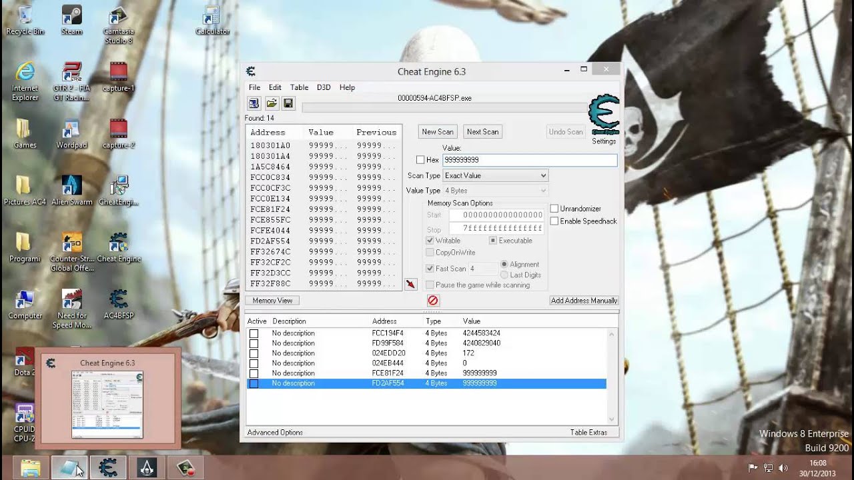
Task: Open the Help menu
Action: click(347, 87)
